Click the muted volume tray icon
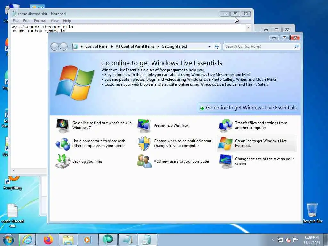The image size is (328, 246). coord(288,240)
